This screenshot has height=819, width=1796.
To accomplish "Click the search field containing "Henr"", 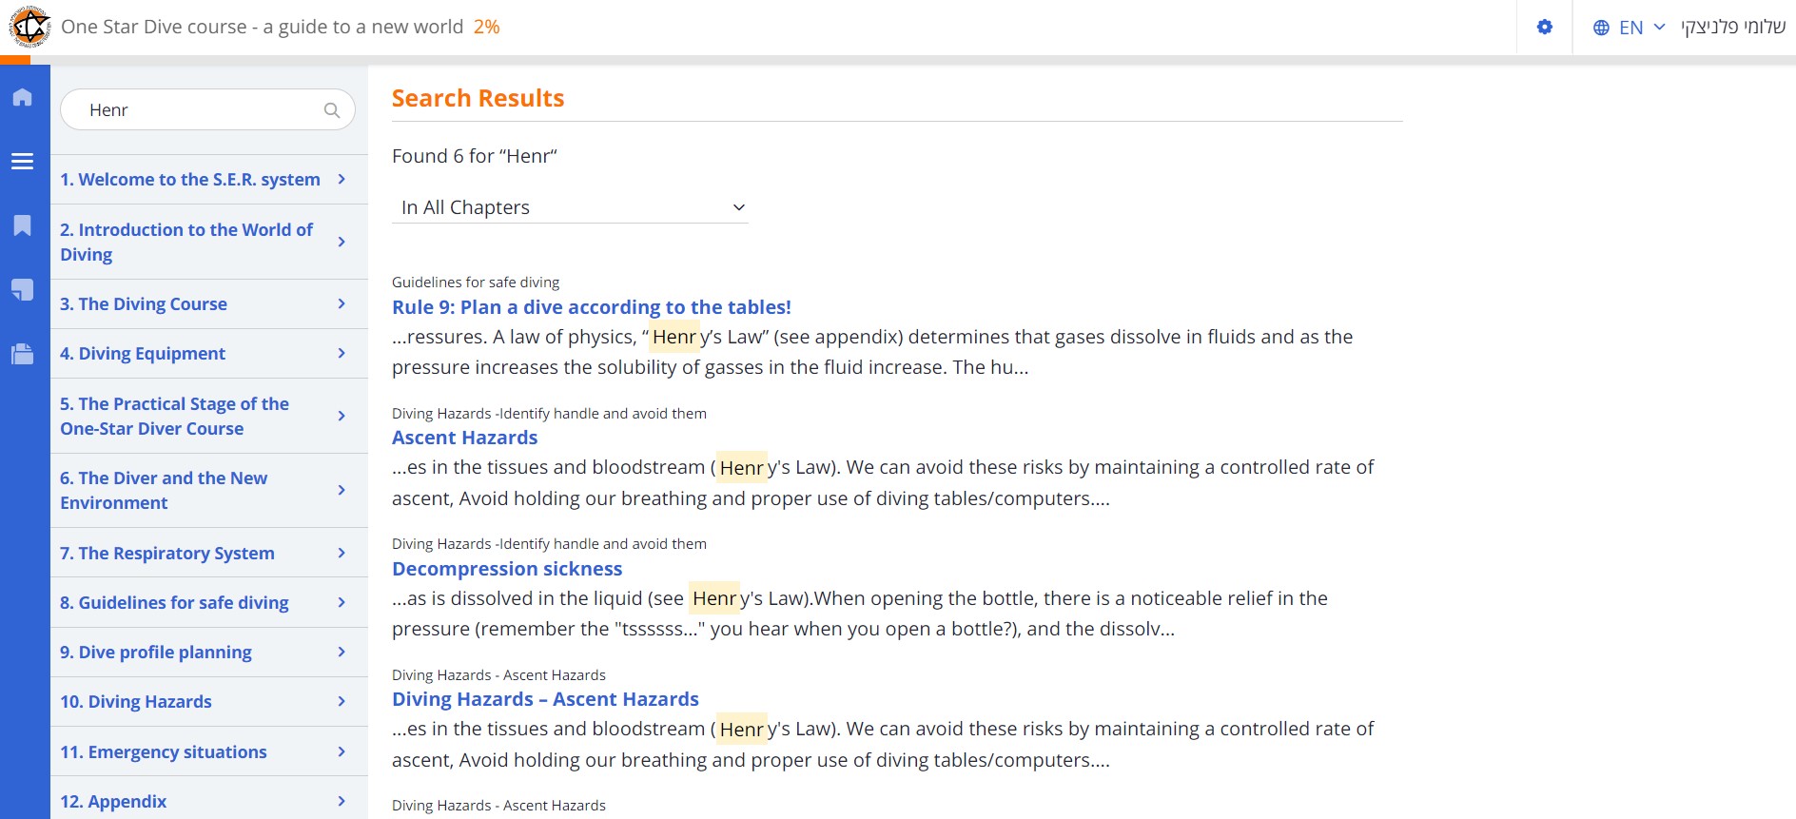I will (200, 110).
